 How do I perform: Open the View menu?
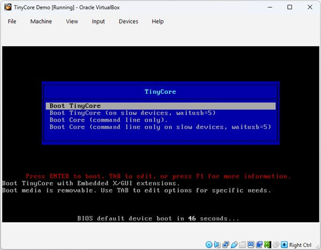72,21
